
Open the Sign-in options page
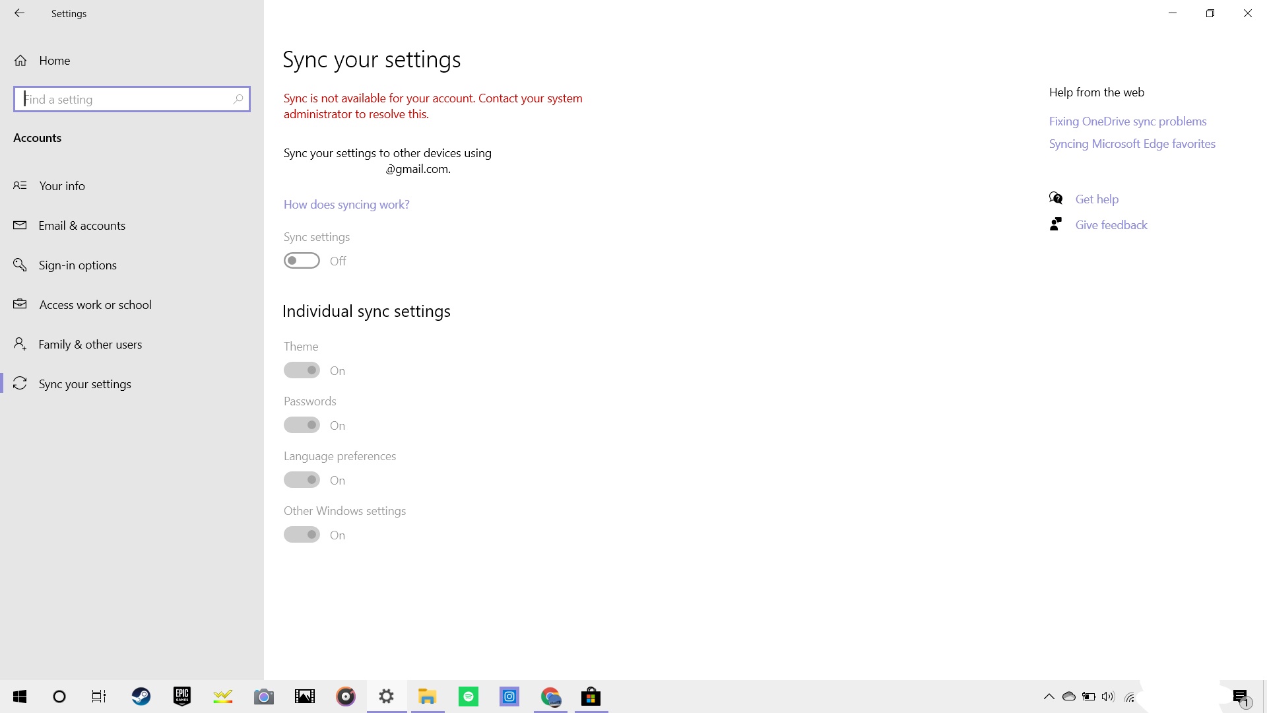click(x=77, y=265)
